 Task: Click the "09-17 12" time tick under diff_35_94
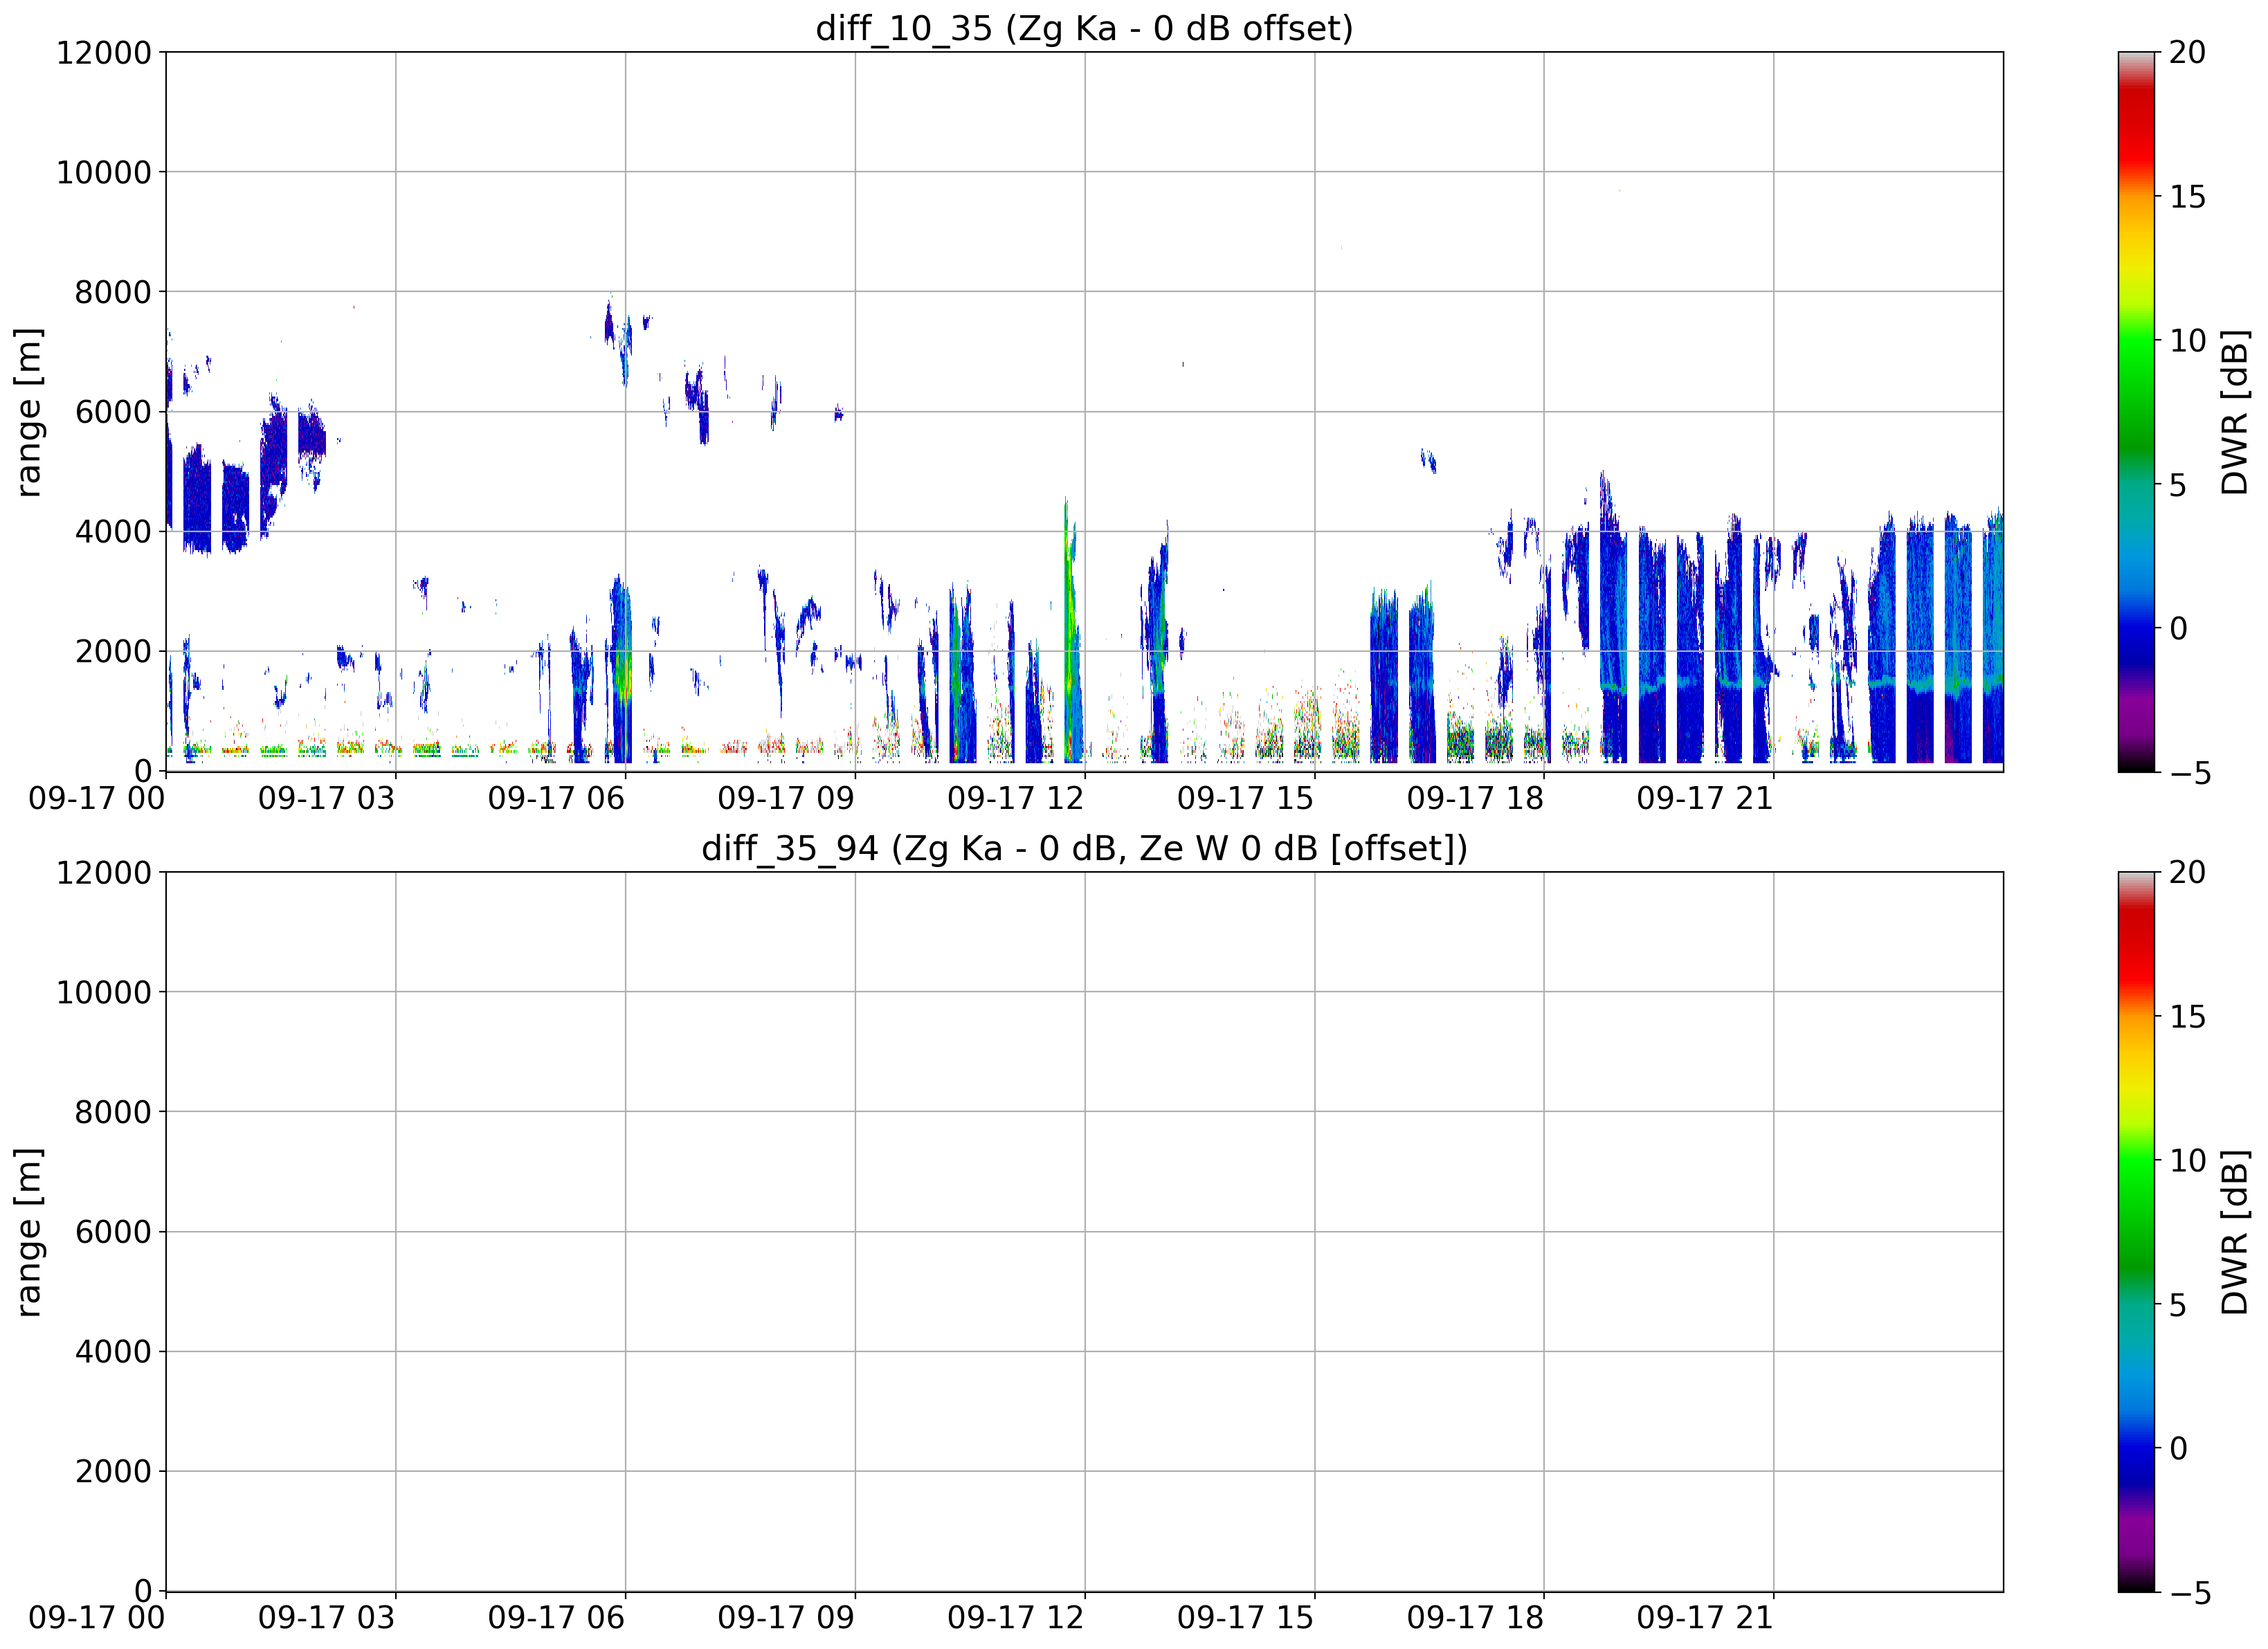(x=1016, y=1618)
